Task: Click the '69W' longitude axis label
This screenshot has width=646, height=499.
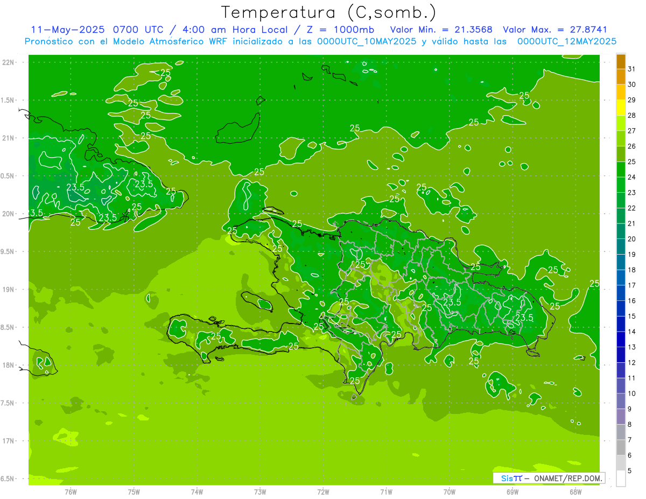Action: pos(512,491)
